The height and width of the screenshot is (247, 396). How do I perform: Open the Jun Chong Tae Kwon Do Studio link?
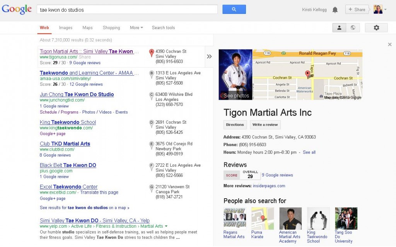pyautogui.click(x=77, y=94)
